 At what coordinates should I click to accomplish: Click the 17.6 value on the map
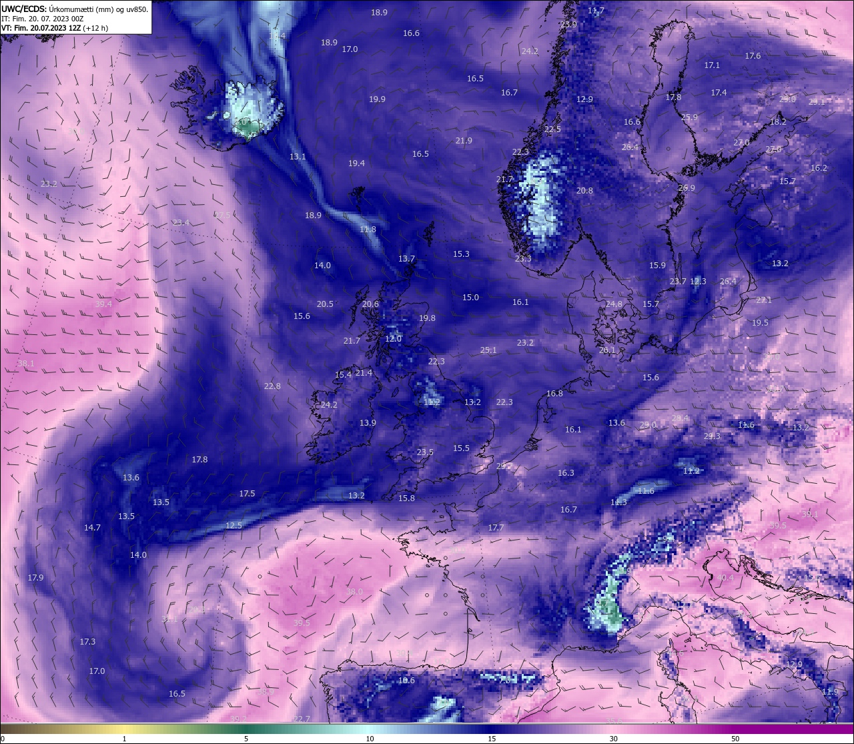click(x=753, y=56)
